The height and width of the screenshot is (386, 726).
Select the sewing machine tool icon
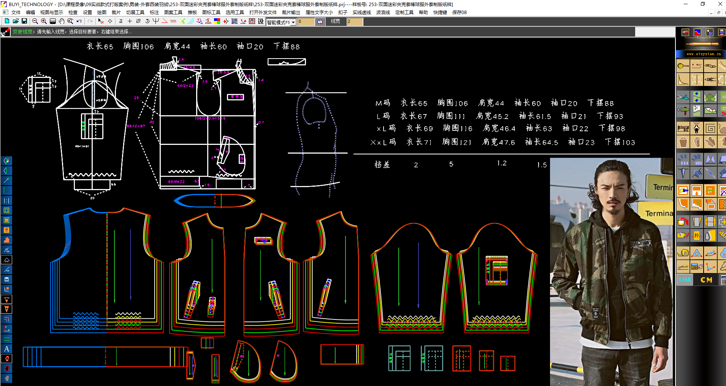click(x=683, y=128)
